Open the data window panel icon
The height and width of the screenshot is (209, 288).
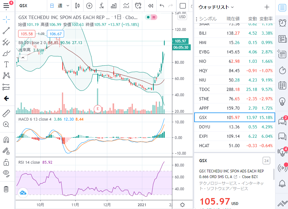282,54
